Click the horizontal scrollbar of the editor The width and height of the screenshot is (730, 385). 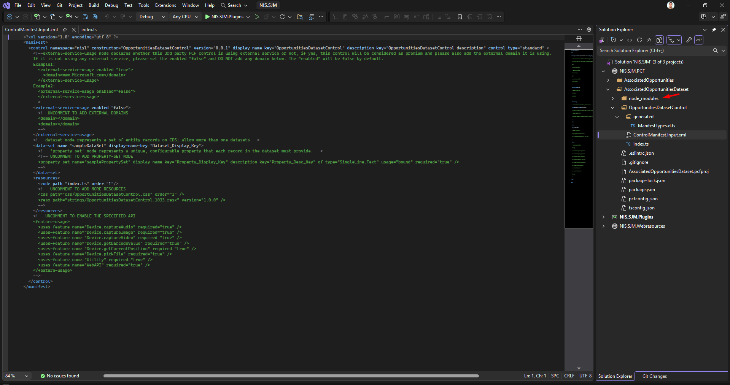point(291,376)
